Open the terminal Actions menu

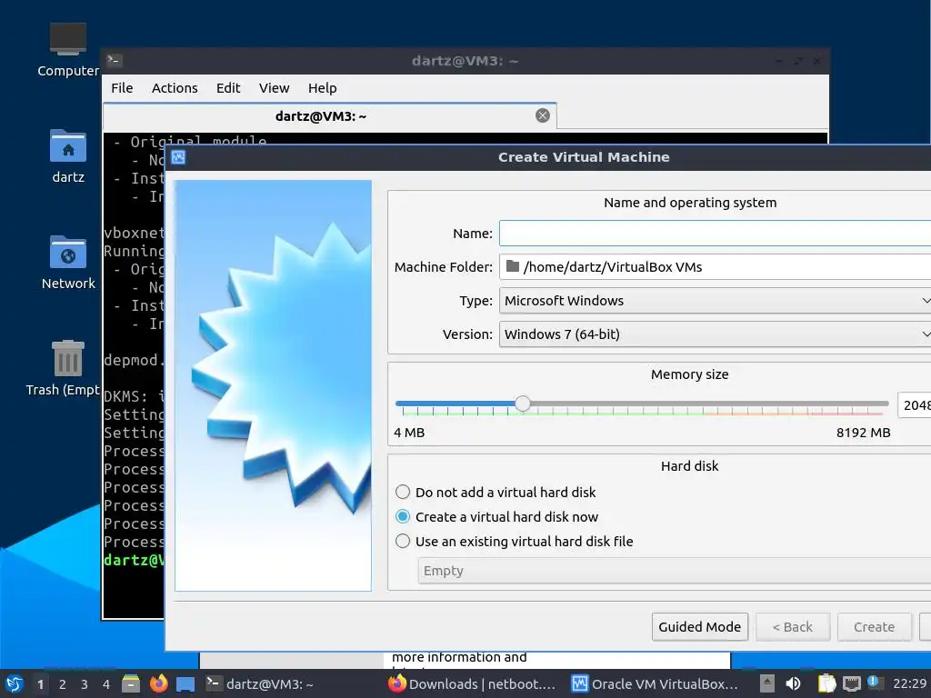coord(175,88)
